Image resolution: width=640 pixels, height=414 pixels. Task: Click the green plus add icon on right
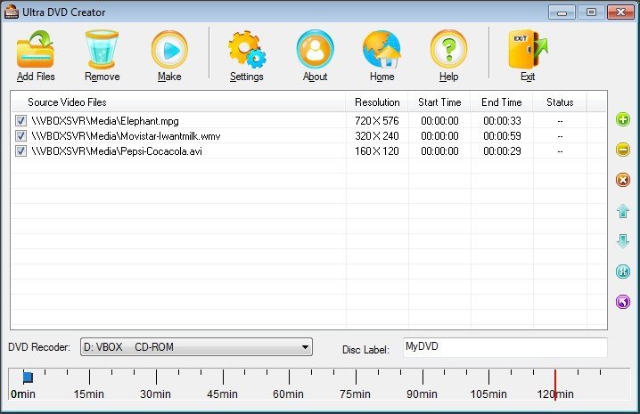[x=623, y=119]
